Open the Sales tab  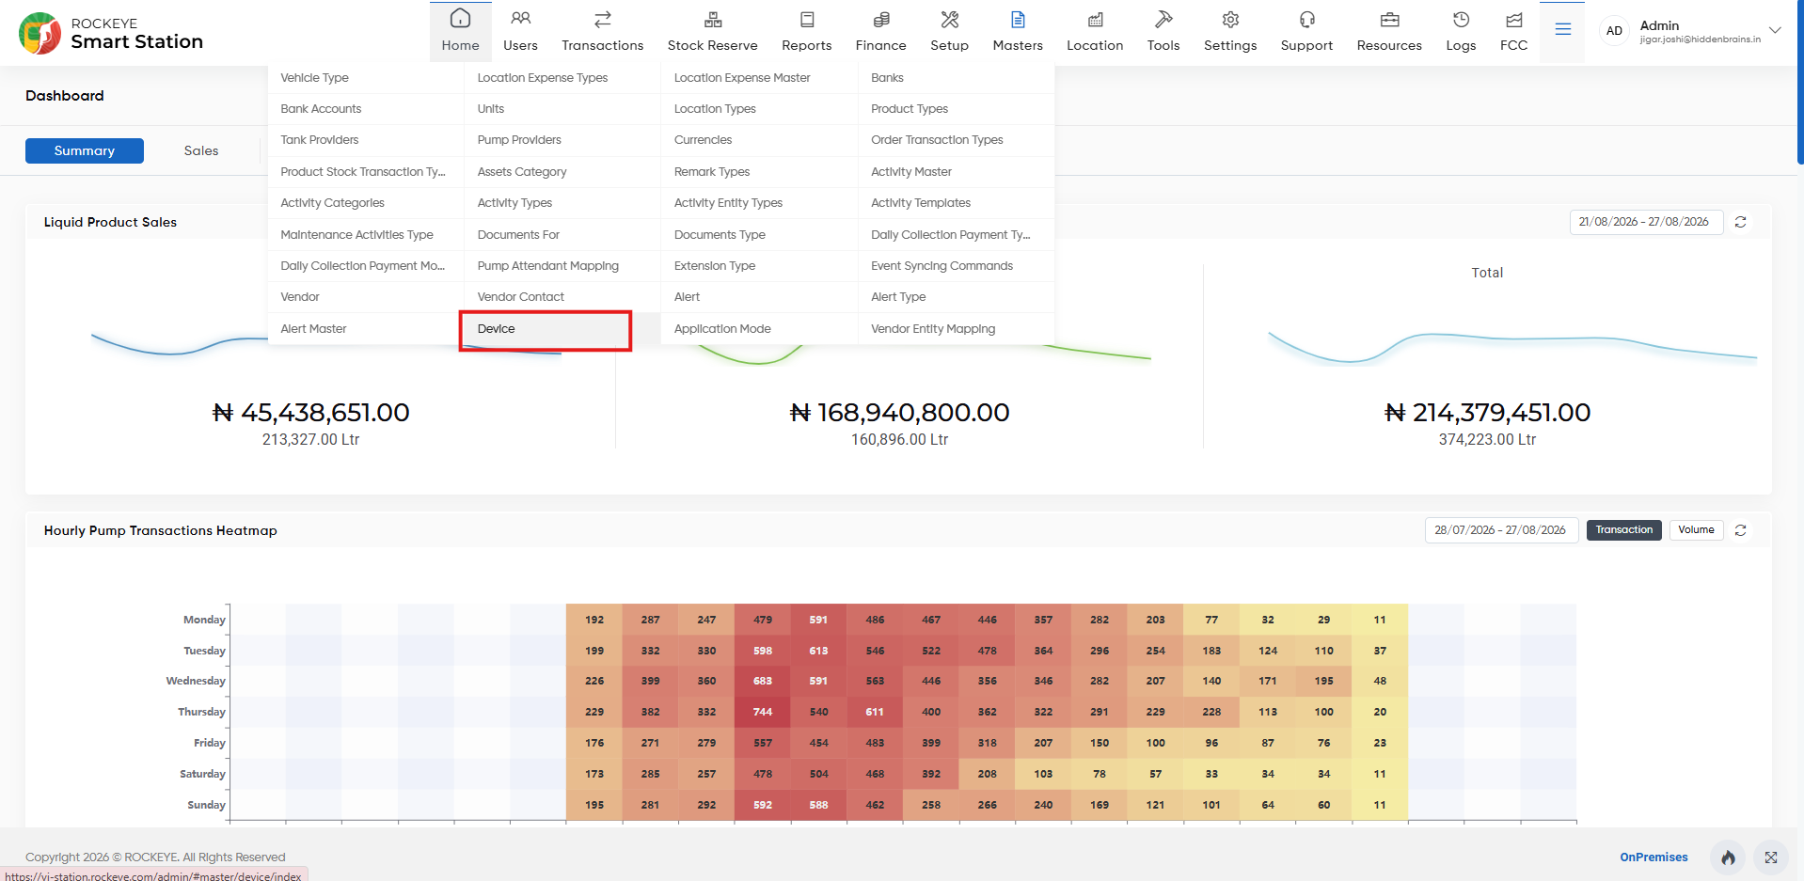click(201, 150)
